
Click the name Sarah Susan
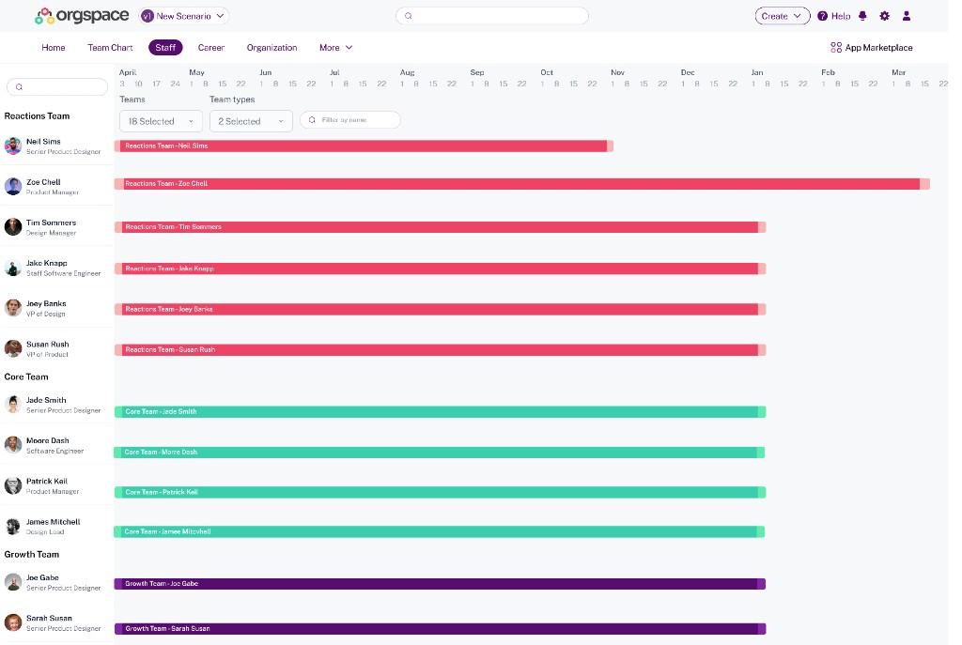[49, 618]
